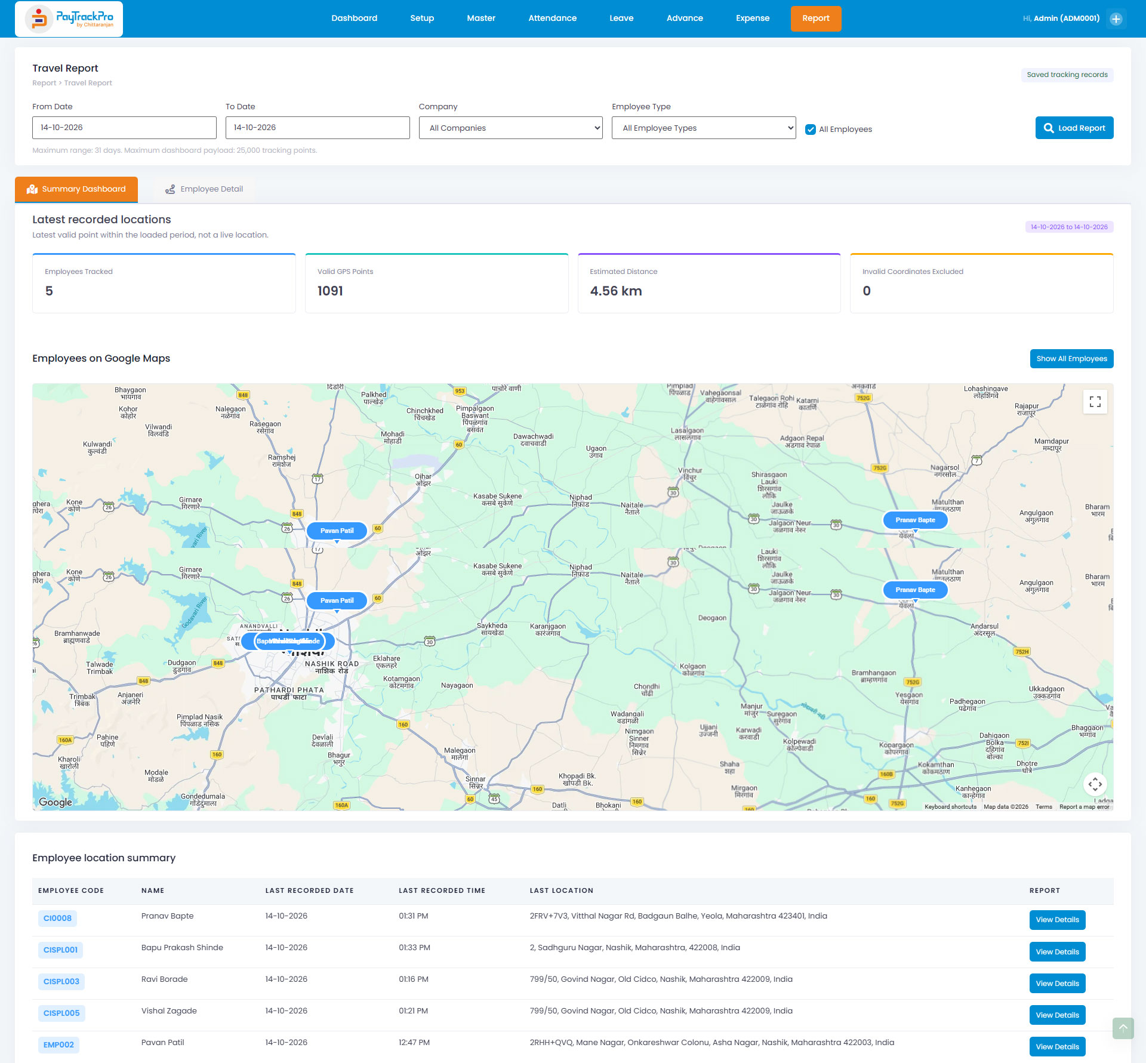The image size is (1146, 1063).
Task: Click the From Date input field
Action: pos(124,128)
